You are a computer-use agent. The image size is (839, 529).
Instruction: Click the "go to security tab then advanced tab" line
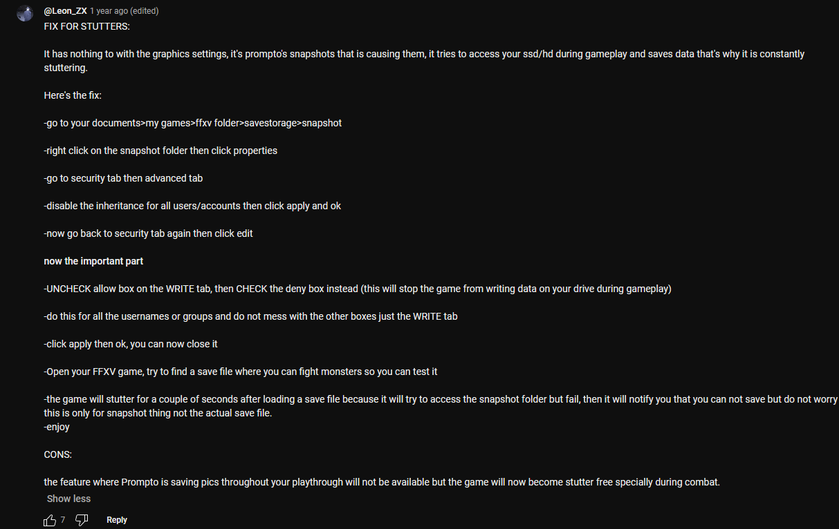click(x=123, y=178)
